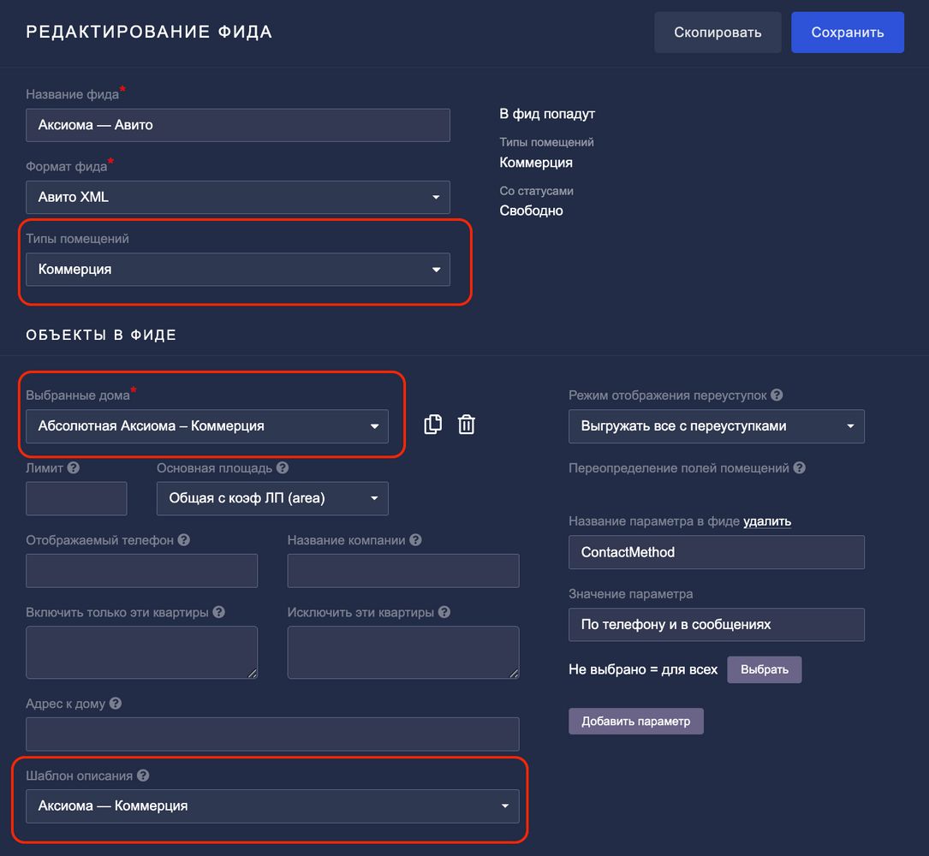929x856 pixels.
Task: Click help icon beside Шаблон описания
Action: point(143,776)
